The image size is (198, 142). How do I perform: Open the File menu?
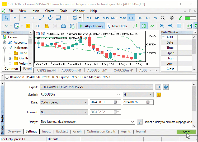coord(11,11)
